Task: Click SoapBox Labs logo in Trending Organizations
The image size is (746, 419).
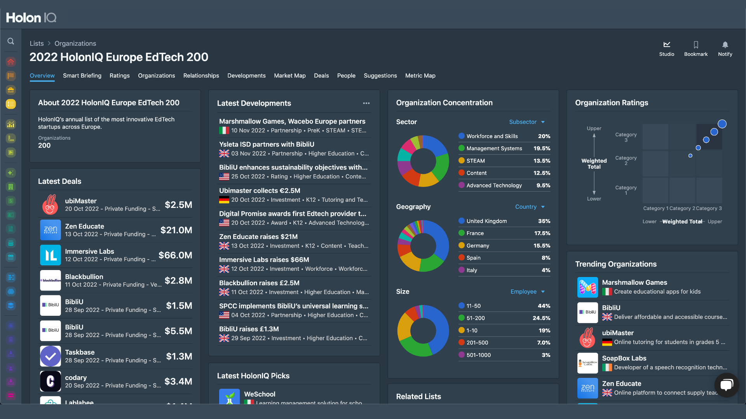Action: pyautogui.click(x=587, y=363)
